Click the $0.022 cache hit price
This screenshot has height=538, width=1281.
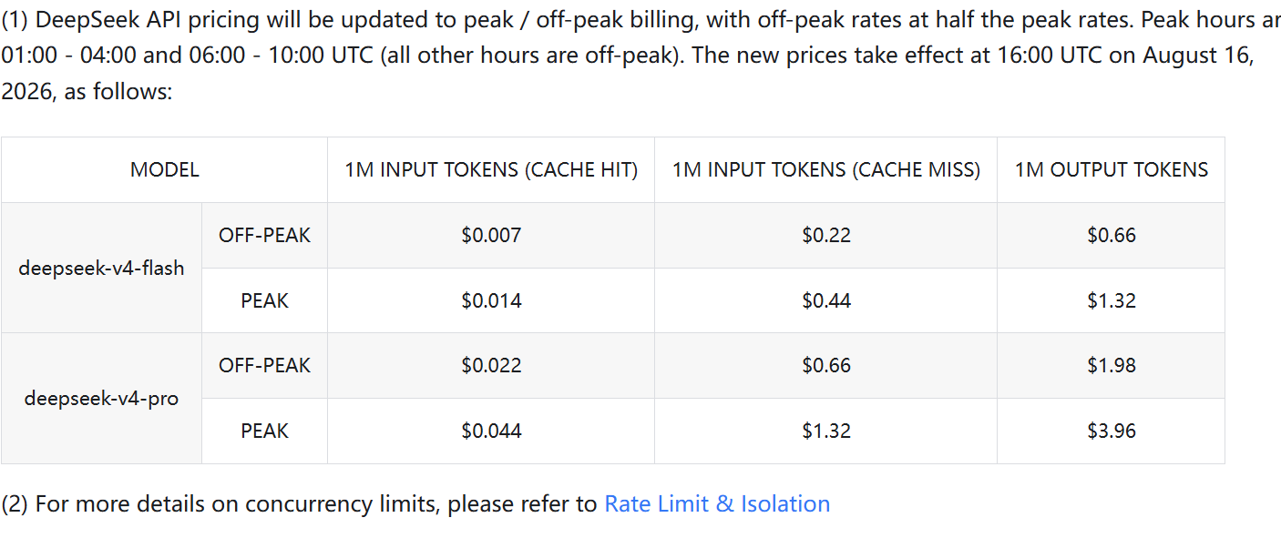pyautogui.click(x=491, y=366)
